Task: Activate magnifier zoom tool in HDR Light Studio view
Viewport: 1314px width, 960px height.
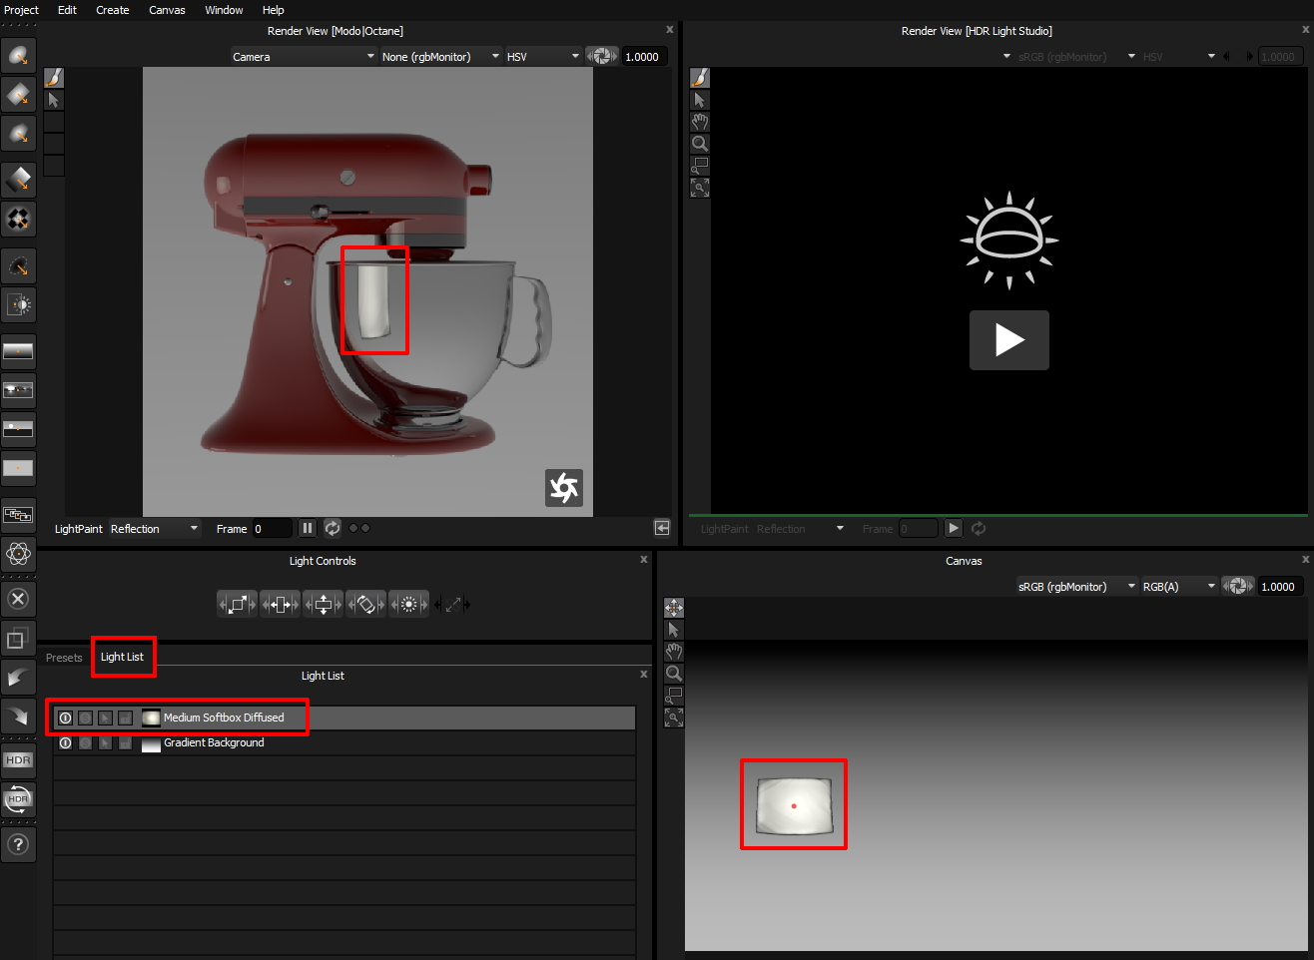Action: (700, 144)
